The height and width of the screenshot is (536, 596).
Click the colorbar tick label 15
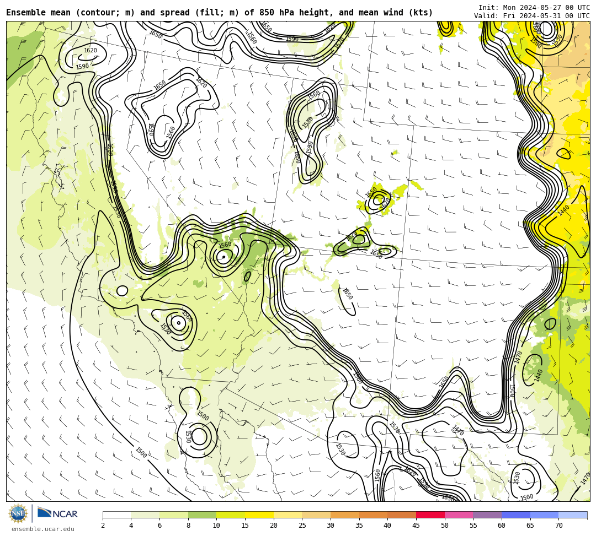click(x=245, y=526)
